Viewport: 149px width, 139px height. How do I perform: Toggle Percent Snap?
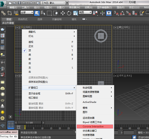click(128, 13)
